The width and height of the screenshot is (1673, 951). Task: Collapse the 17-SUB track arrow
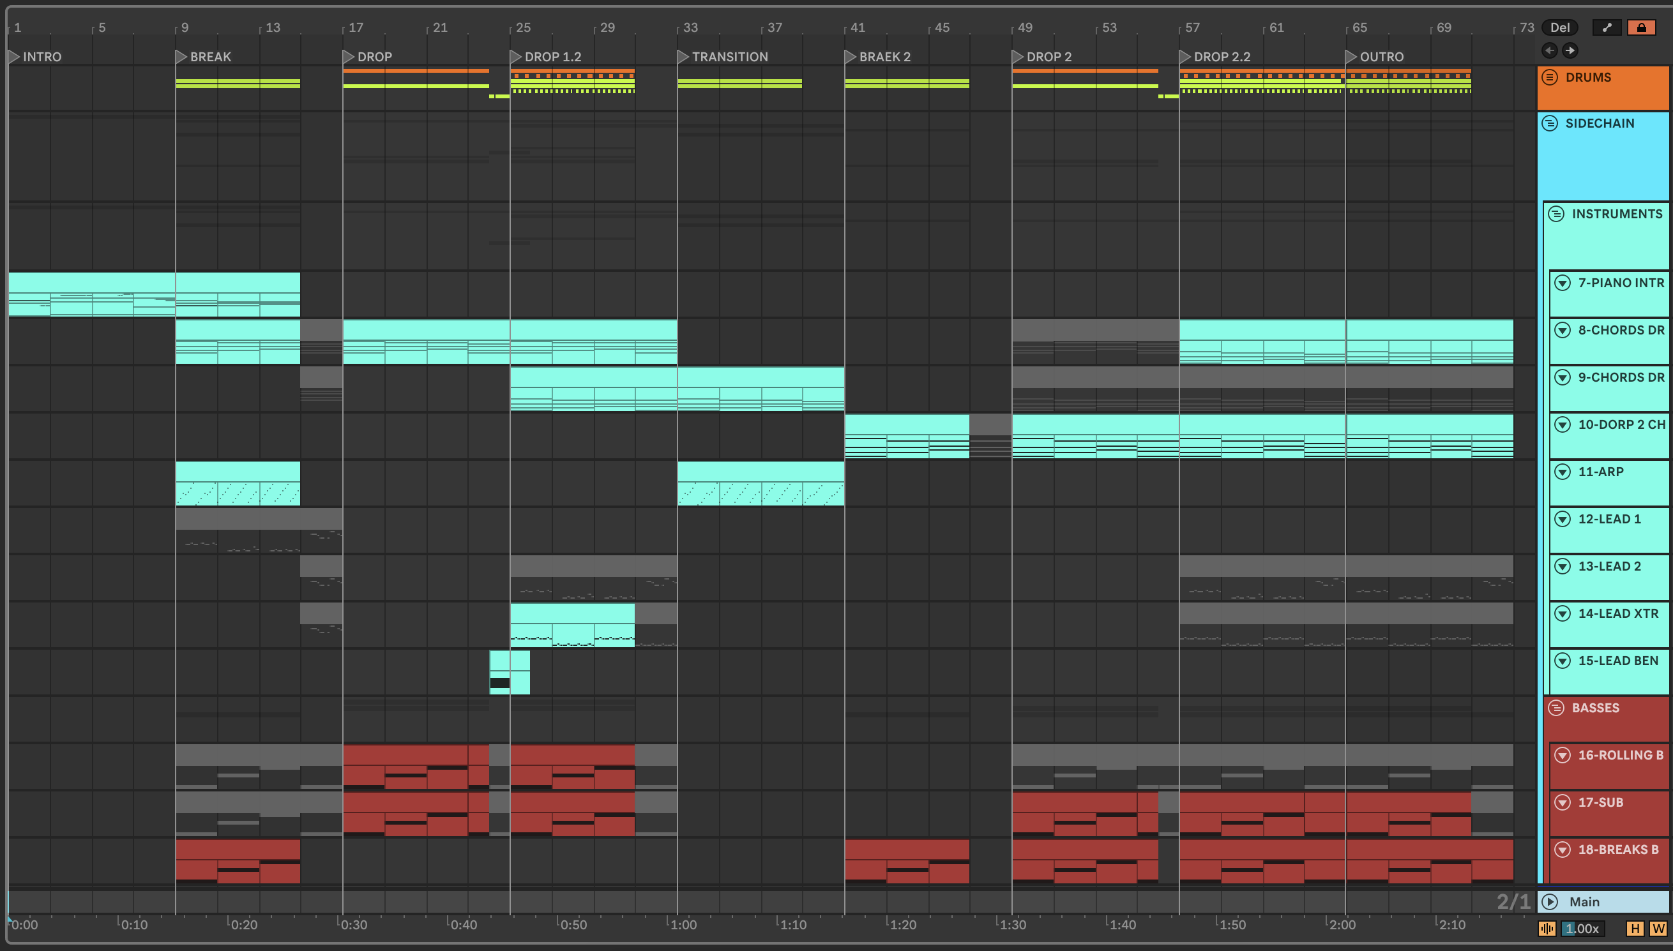(x=1563, y=802)
